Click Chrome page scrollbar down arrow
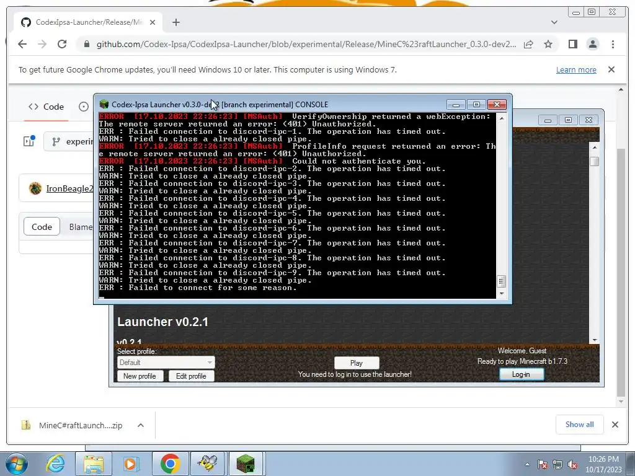 621,402
